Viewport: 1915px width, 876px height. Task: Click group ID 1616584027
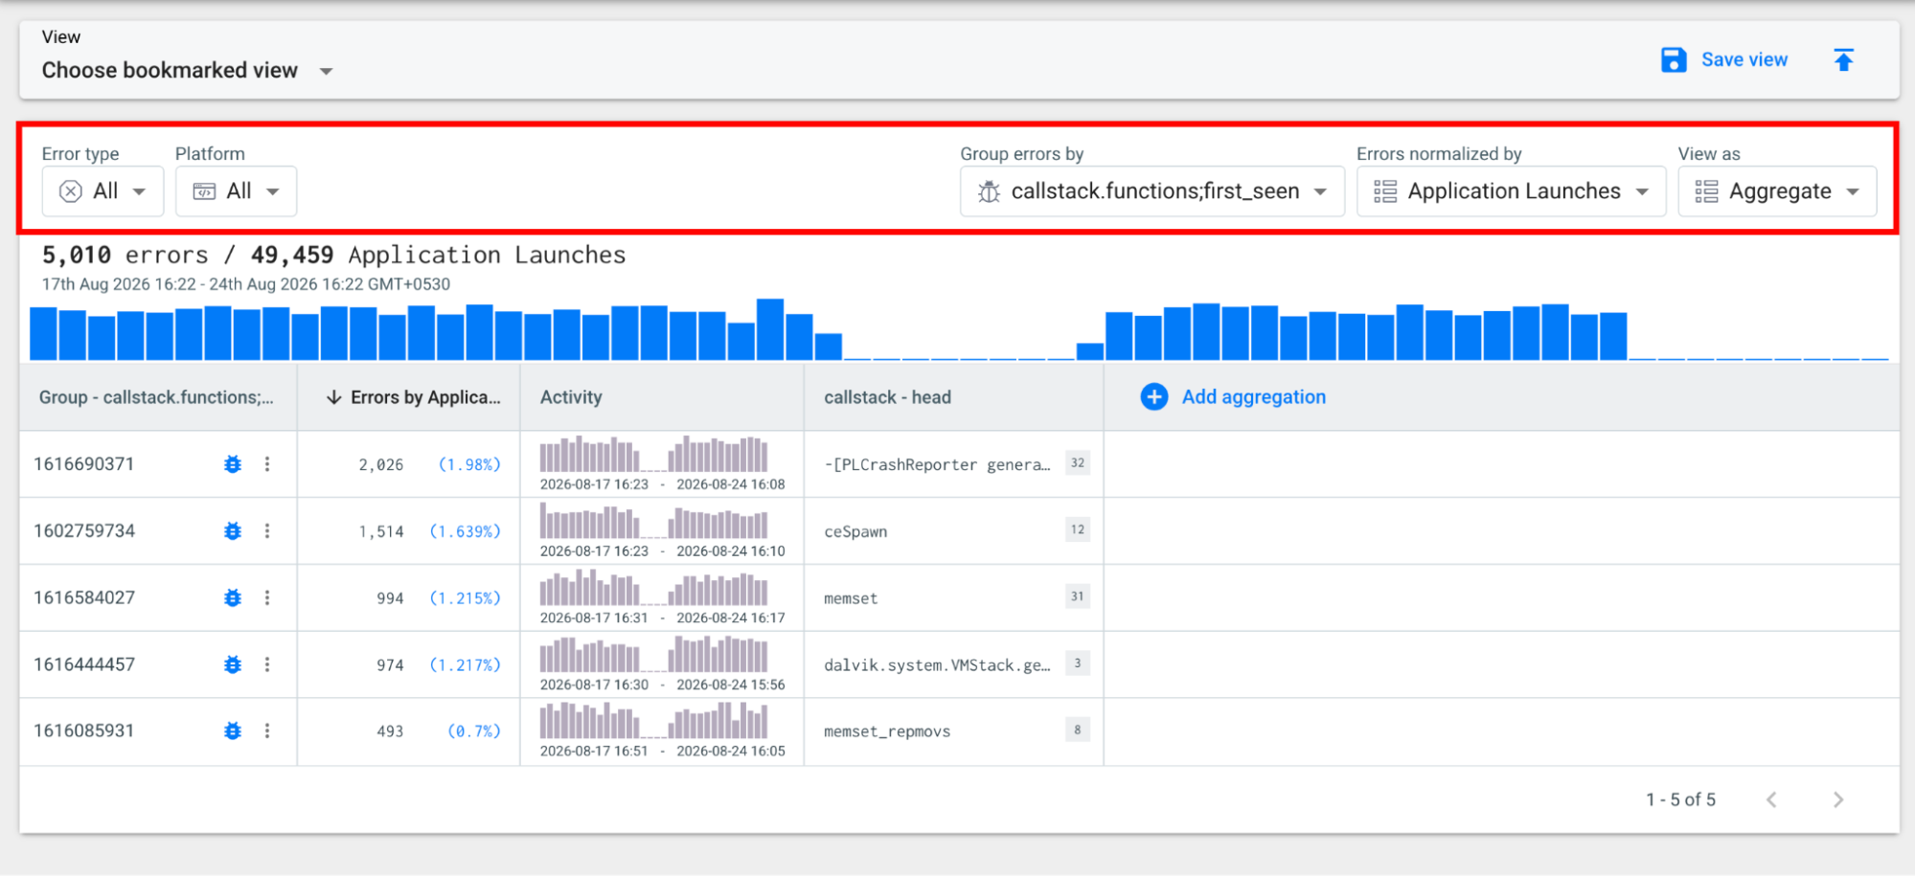(x=84, y=598)
